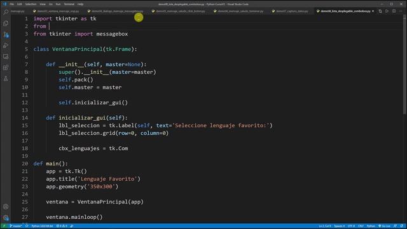Click the sync changes icon in status bar

[x=27, y=226]
